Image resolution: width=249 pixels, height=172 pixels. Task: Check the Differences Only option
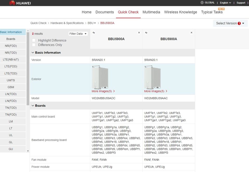click(34, 45)
